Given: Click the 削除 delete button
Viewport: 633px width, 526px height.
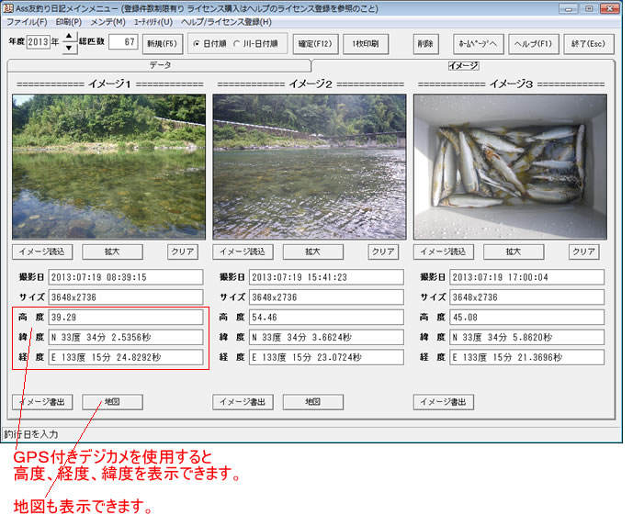Looking at the screenshot, I should pyautogui.click(x=424, y=43).
